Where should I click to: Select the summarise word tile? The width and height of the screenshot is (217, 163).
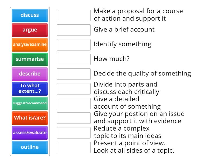coord(30,59)
